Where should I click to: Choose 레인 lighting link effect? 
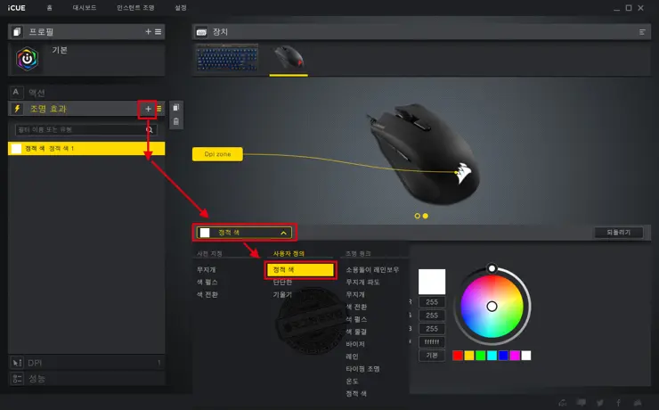(352, 357)
